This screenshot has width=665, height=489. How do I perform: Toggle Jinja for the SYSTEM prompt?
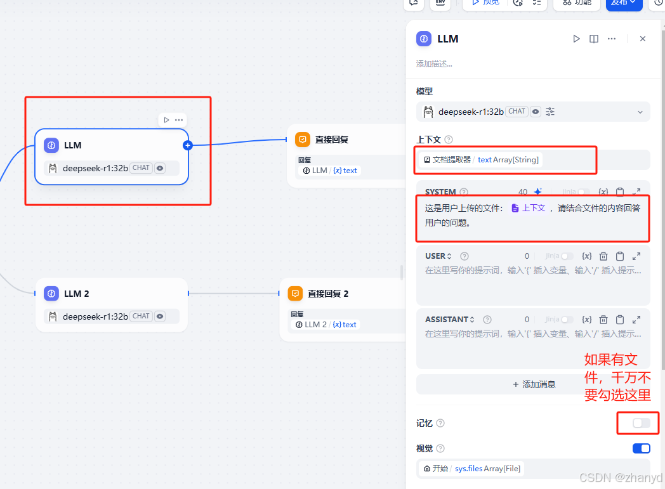(x=583, y=192)
